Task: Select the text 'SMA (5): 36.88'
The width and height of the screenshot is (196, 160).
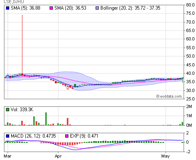Action: (26, 8)
